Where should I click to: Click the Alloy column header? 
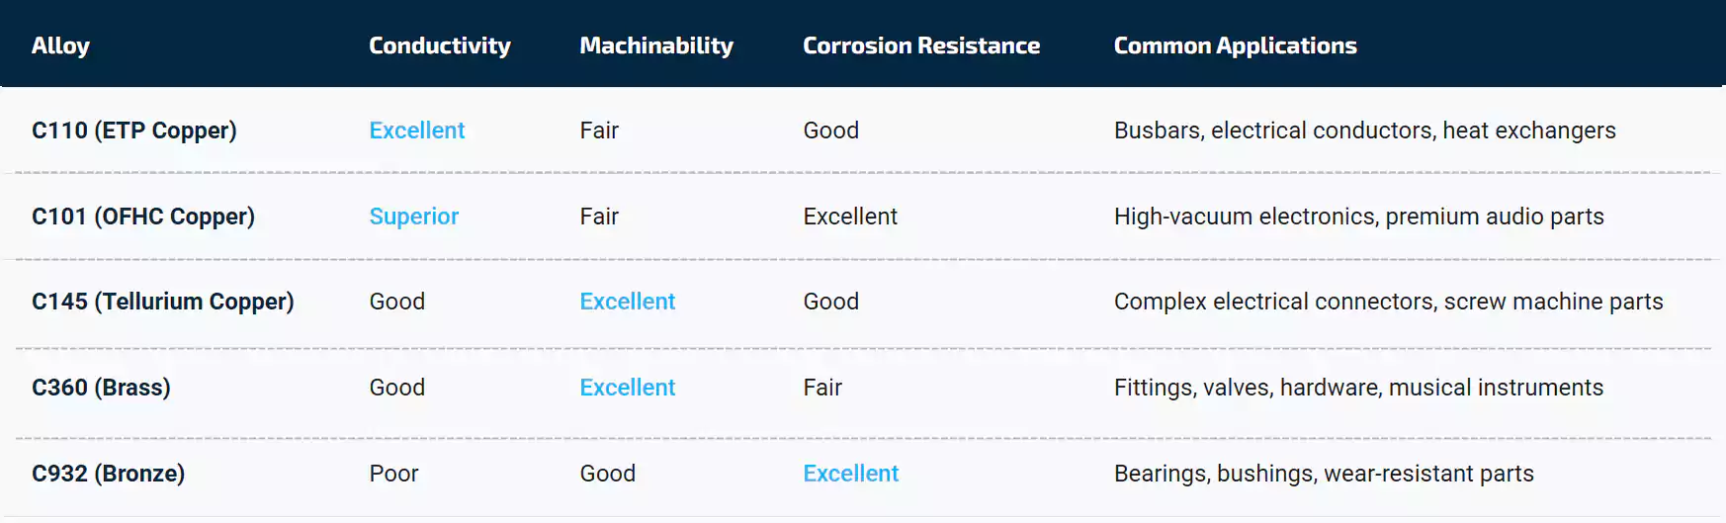pos(60,45)
